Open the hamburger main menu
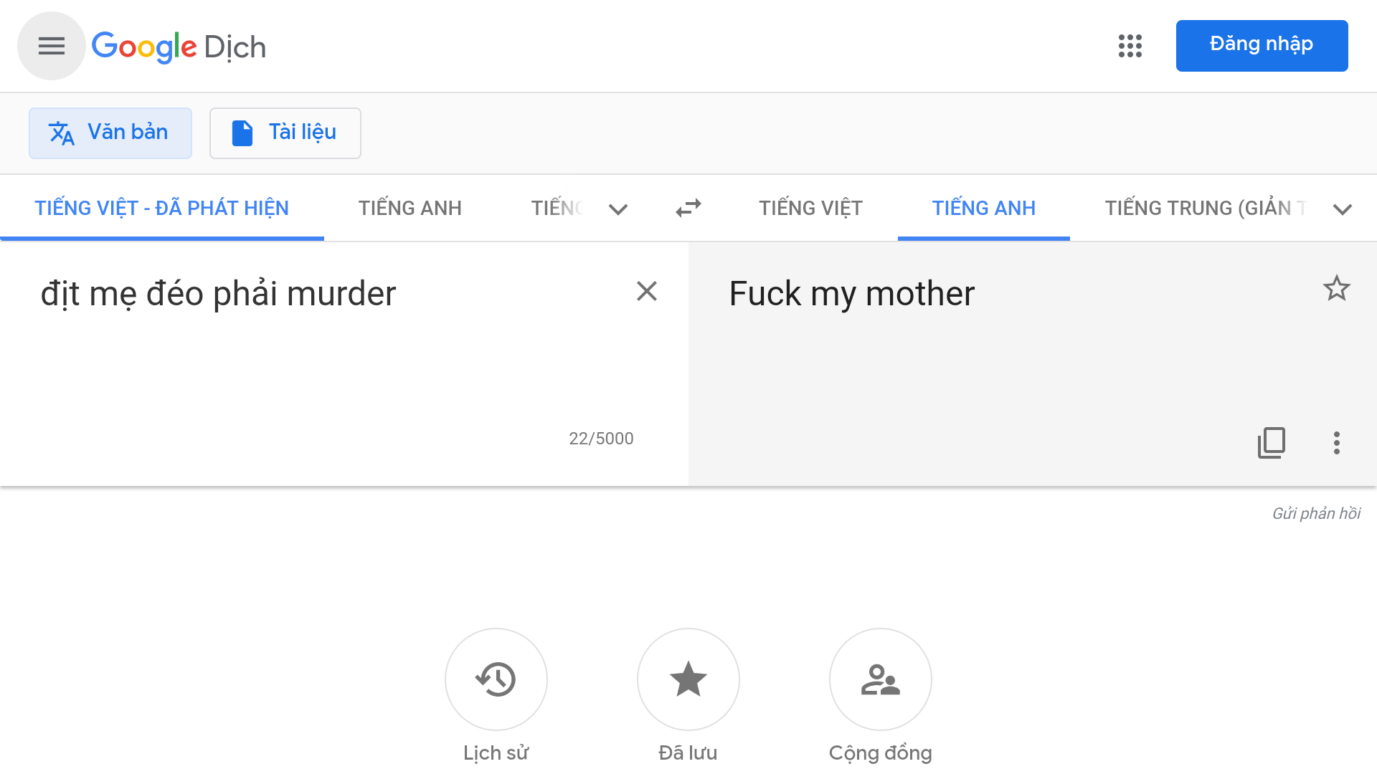 [x=52, y=46]
